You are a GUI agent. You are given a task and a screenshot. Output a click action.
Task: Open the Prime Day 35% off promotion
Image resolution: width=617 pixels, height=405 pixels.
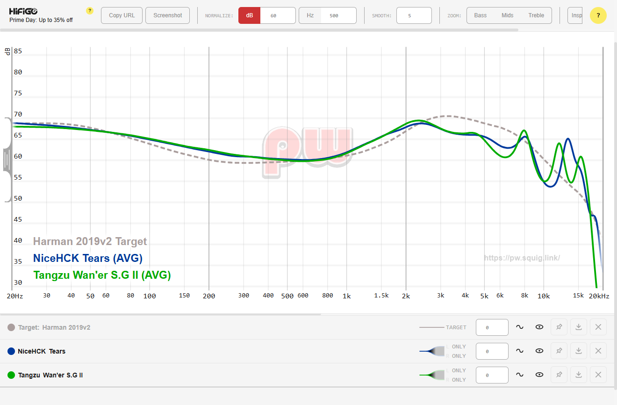click(x=41, y=20)
